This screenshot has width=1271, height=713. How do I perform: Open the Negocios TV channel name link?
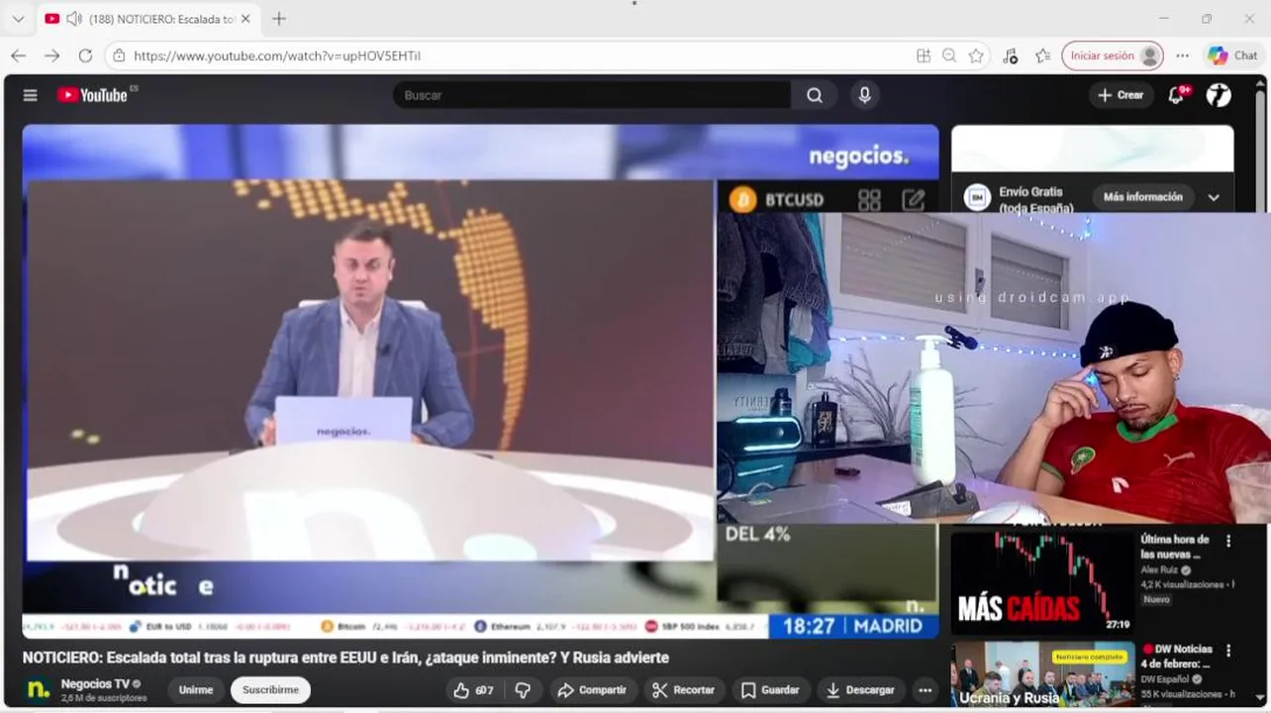(x=95, y=683)
